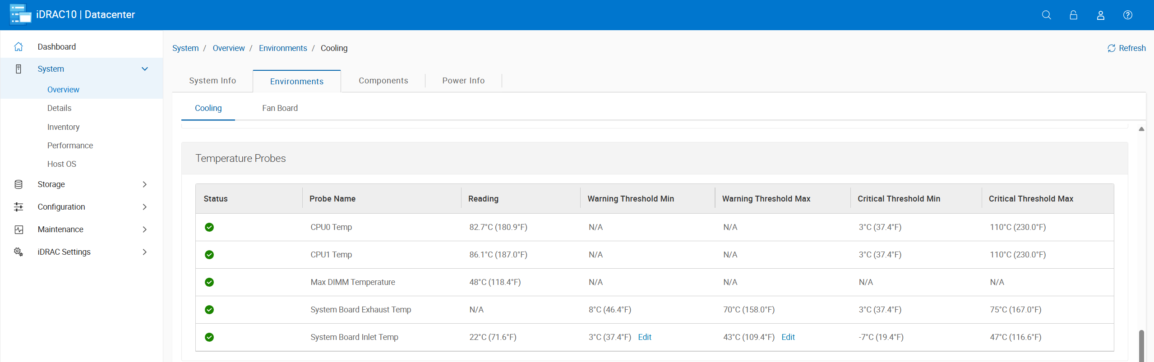Click the iDRAC Settings gear icon
Viewport: 1154px width, 362px height.
coord(18,252)
